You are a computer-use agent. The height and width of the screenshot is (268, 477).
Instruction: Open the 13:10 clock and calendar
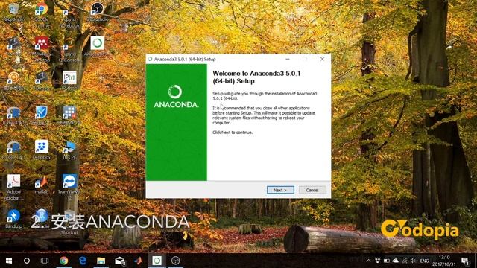point(444,261)
